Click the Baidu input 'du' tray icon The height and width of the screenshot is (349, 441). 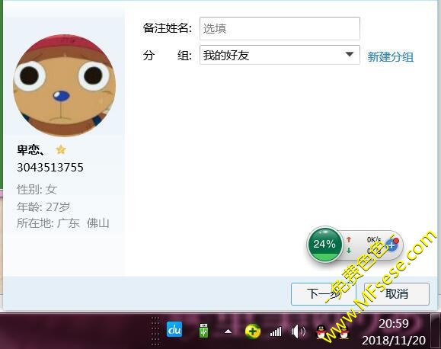174,329
